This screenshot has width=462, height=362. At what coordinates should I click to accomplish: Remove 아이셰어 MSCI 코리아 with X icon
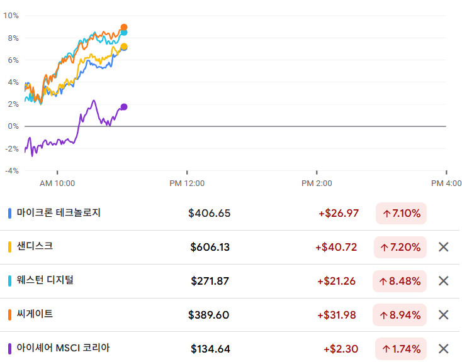click(x=443, y=349)
